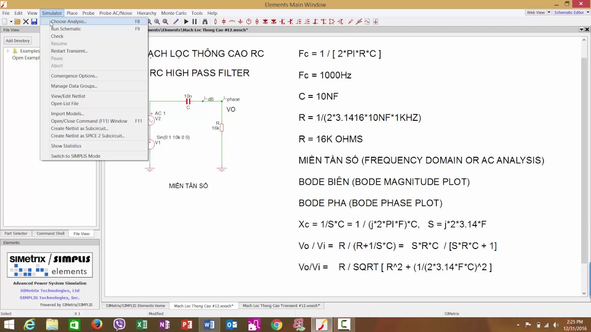
Task: Click the Save floppy disk icon
Action: (34, 22)
